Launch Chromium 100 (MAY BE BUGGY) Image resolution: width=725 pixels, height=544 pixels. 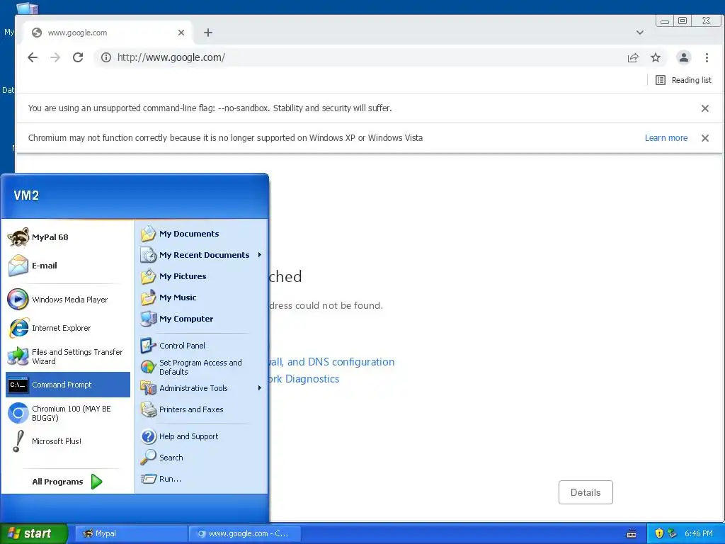tap(67, 413)
